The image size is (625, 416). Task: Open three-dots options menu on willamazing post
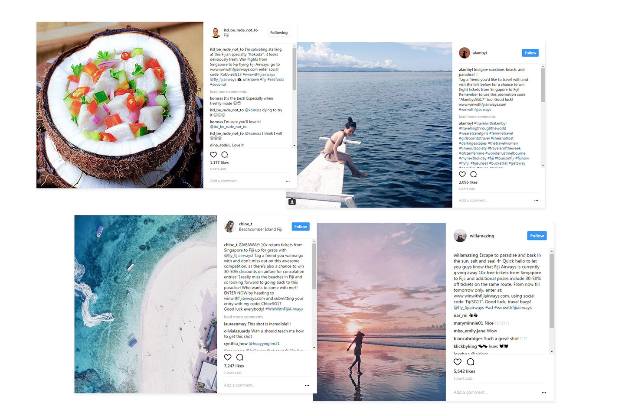tap(544, 393)
